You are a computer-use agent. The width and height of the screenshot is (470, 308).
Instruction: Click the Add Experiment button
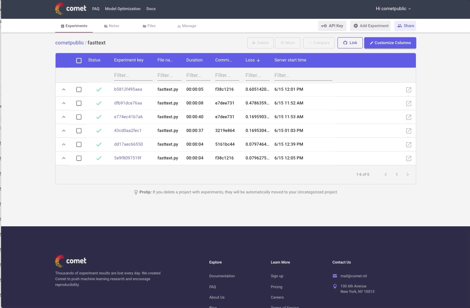click(x=370, y=26)
